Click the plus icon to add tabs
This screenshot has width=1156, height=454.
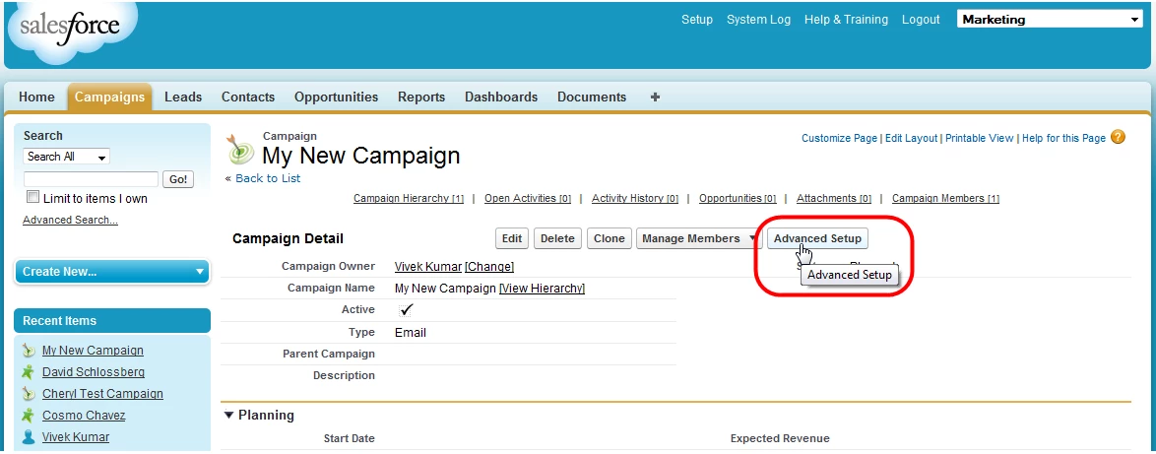coord(655,97)
